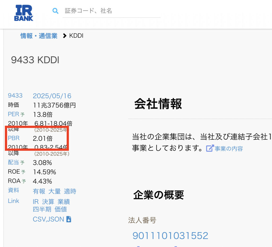Open the PBR link
Viewport: 272px width, 247px height.
14,138
